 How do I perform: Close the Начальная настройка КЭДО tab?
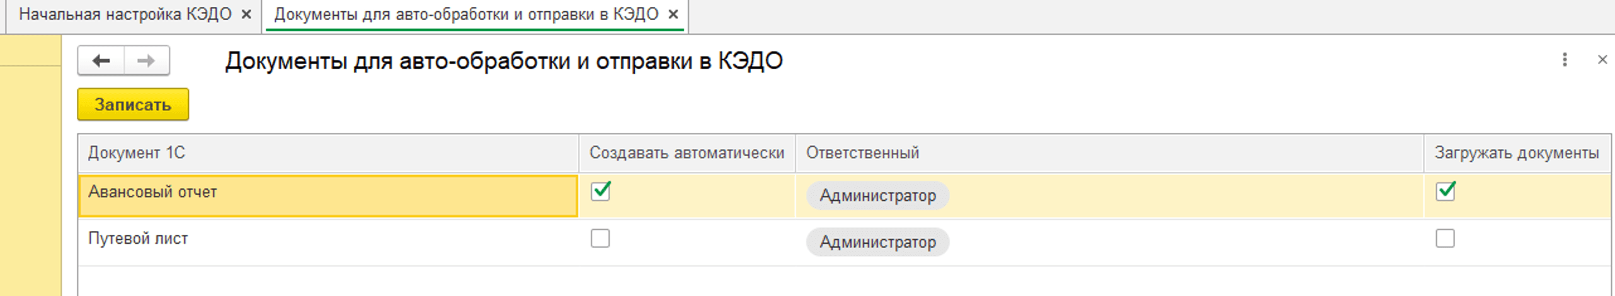pos(247,14)
